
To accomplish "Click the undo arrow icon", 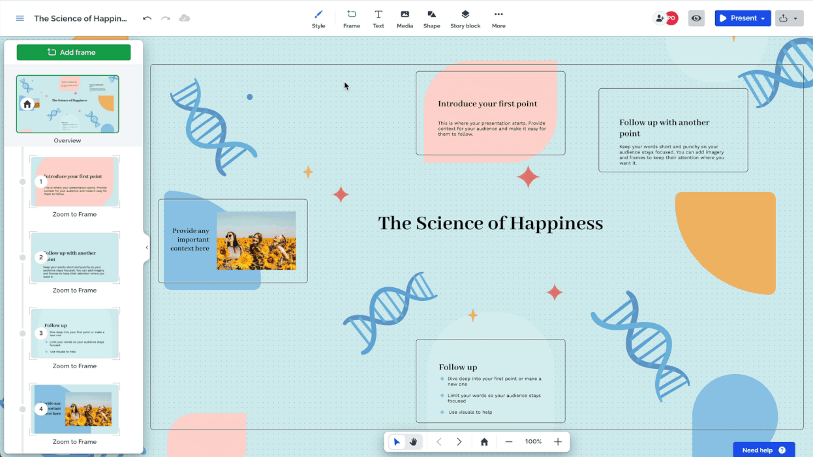I will tap(147, 18).
